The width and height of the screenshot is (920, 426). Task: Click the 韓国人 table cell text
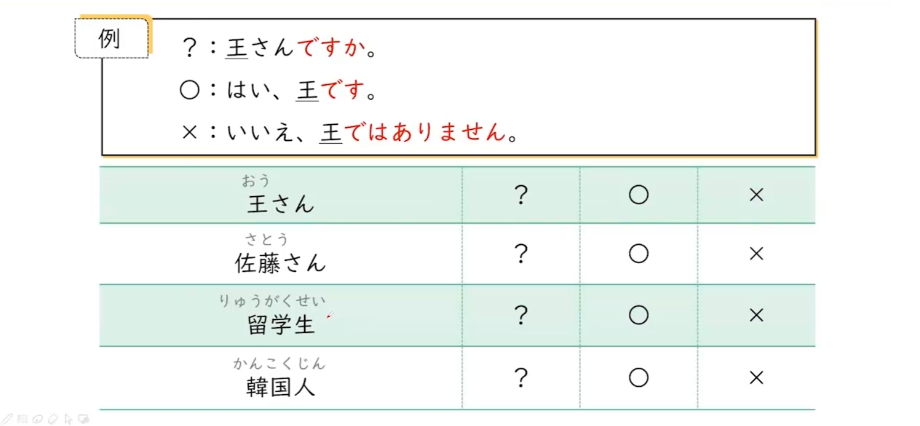click(x=281, y=387)
